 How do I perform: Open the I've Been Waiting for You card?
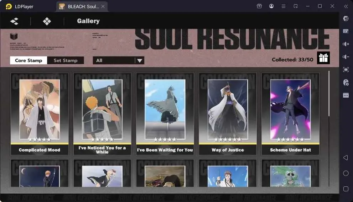pyautogui.click(x=165, y=114)
